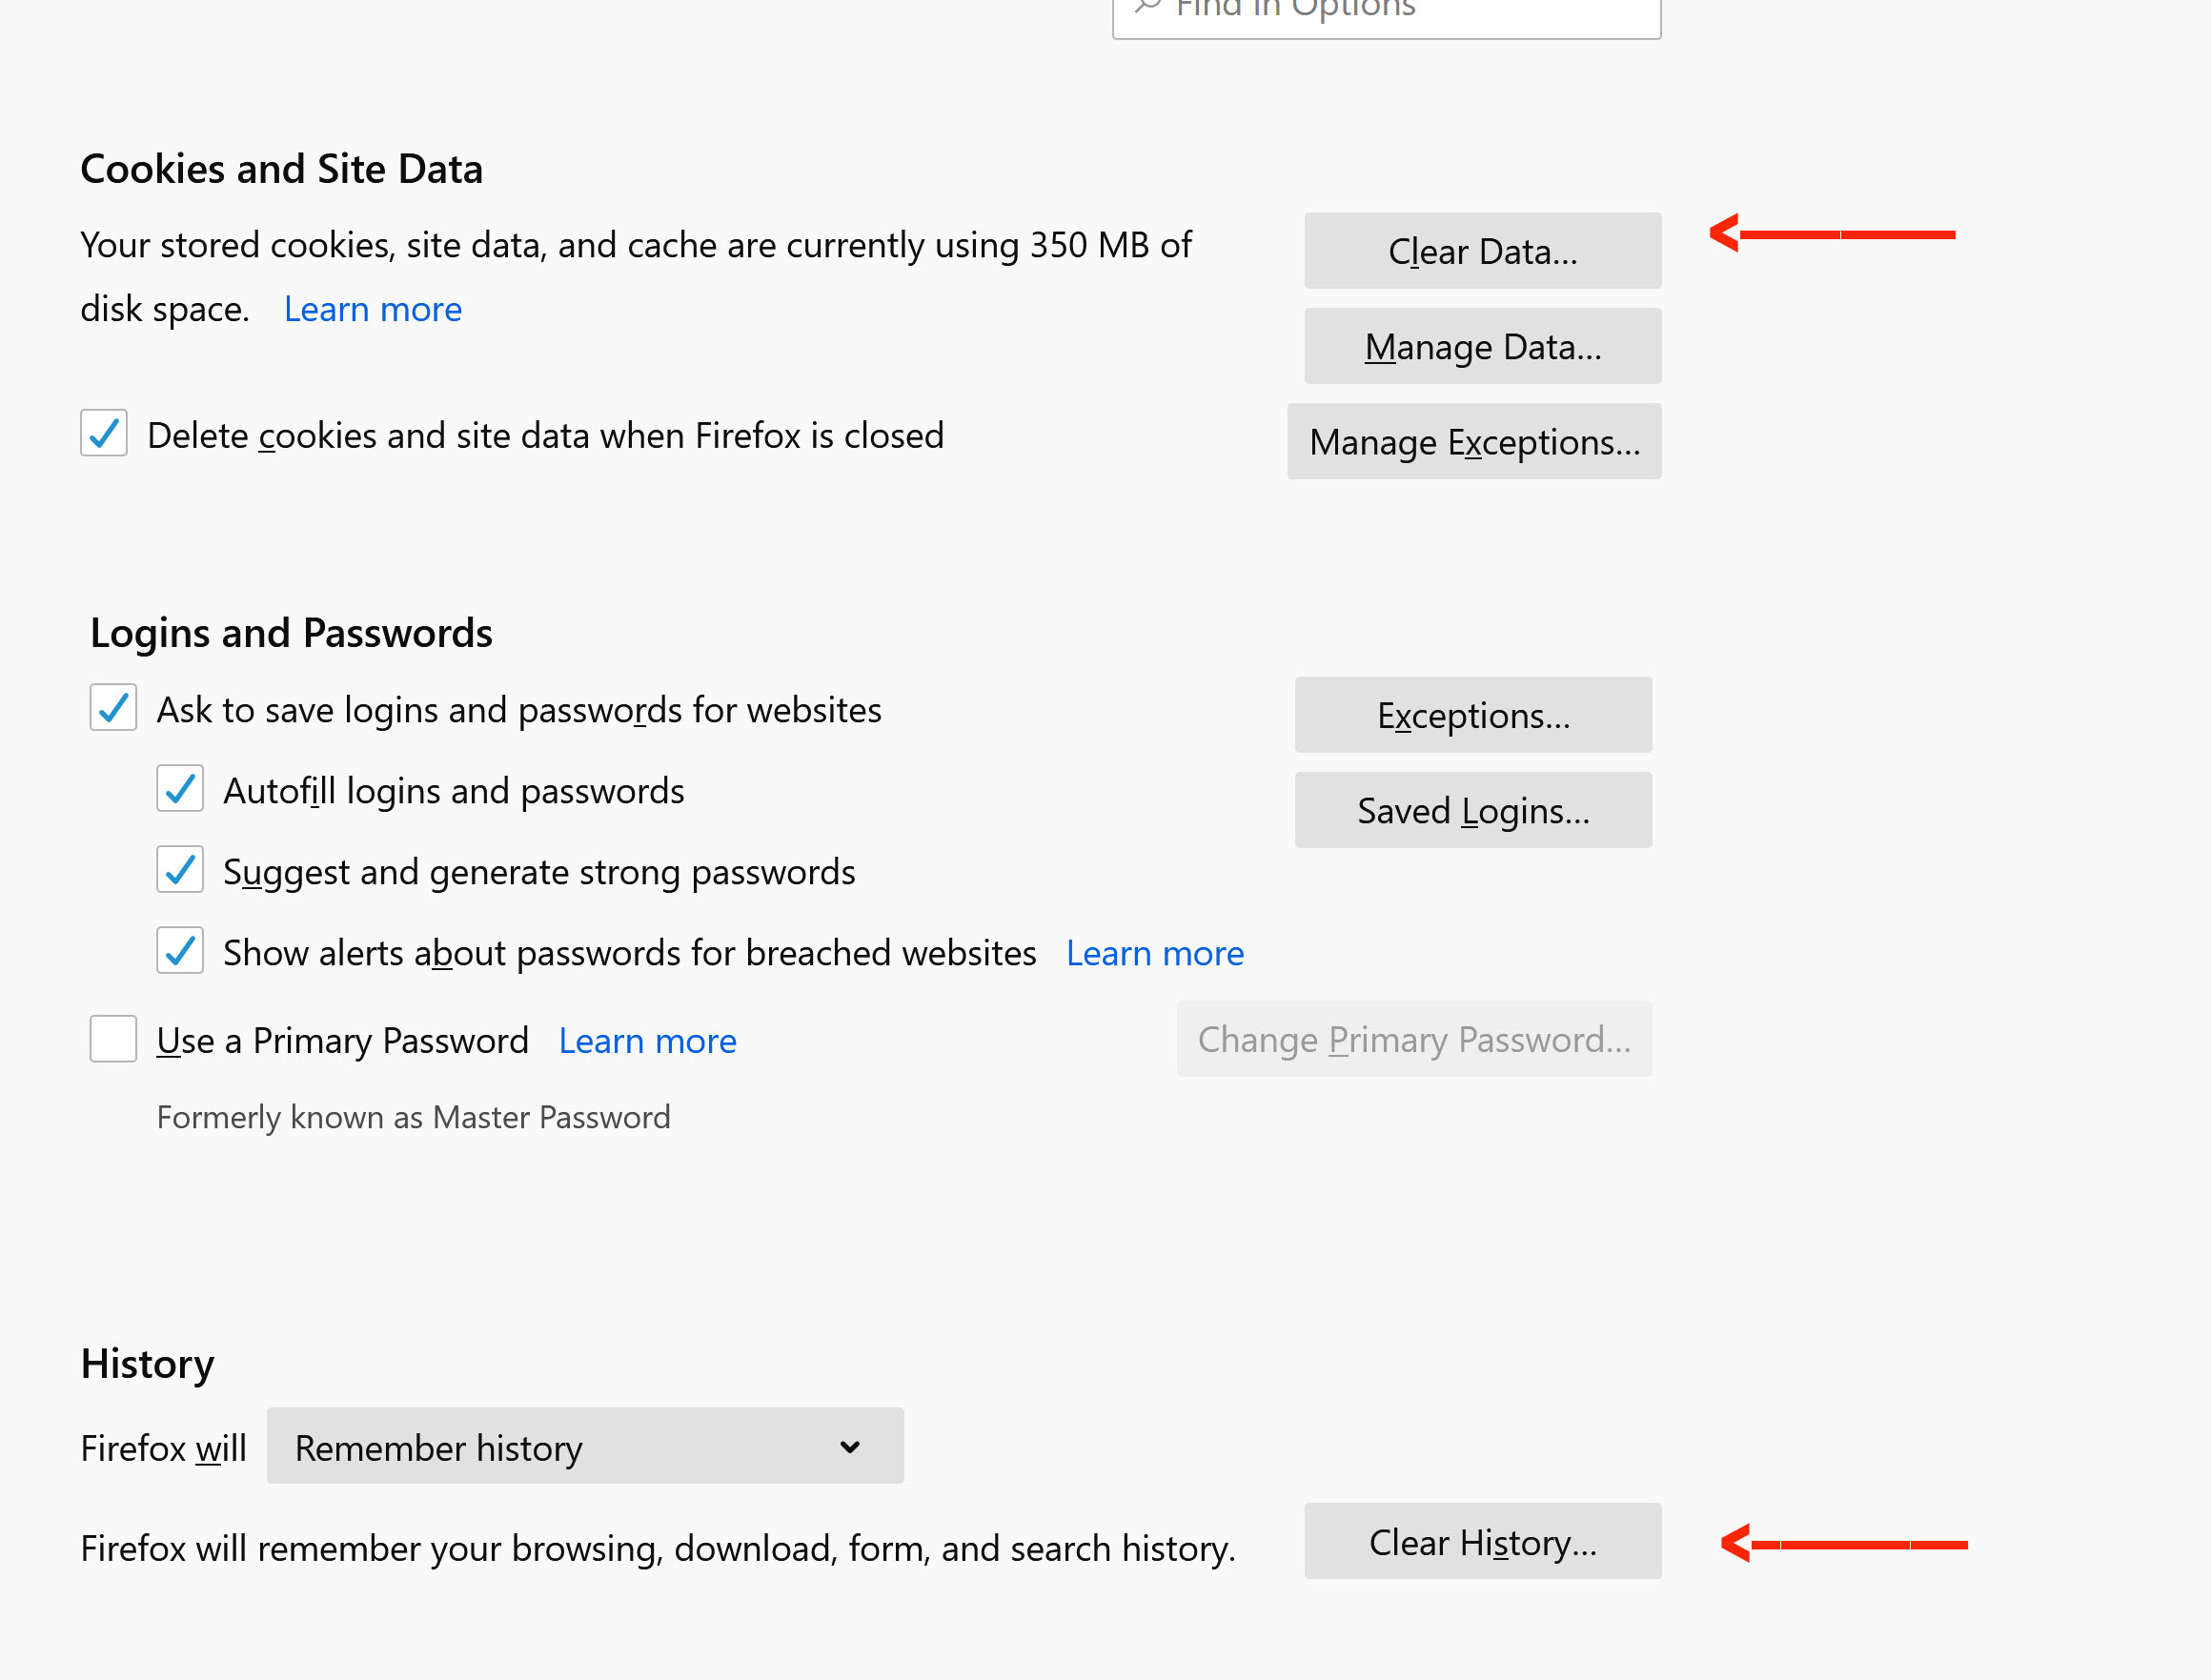This screenshot has width=2211, height=1680.
Task: Open logins Exceptions dialog
Action: 1473,715
